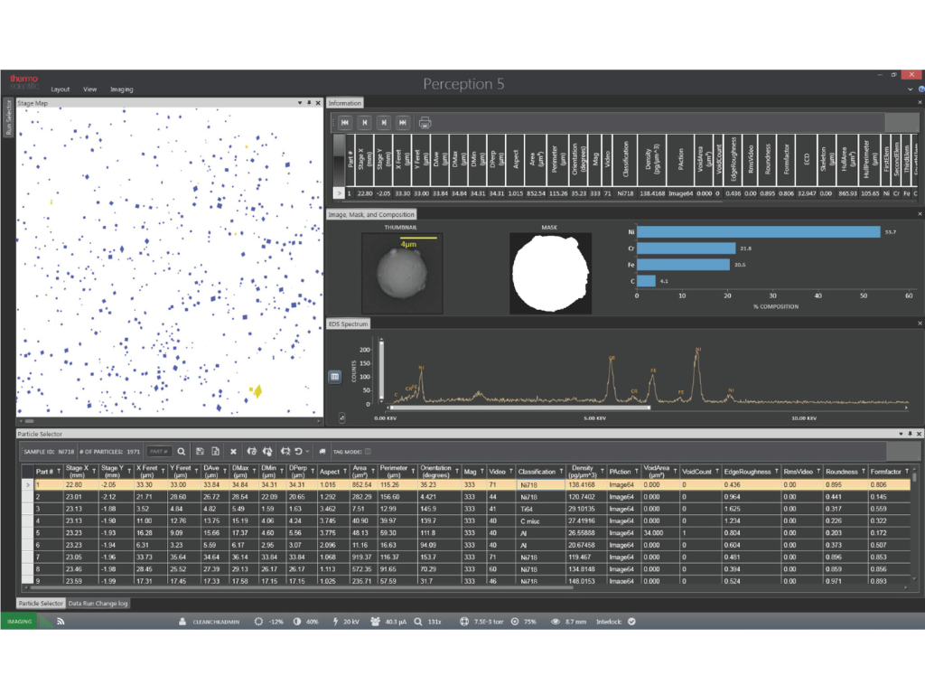Toggle the EDS spectrum table view icon
The image size is (925, 694).
tap(334, 377)
